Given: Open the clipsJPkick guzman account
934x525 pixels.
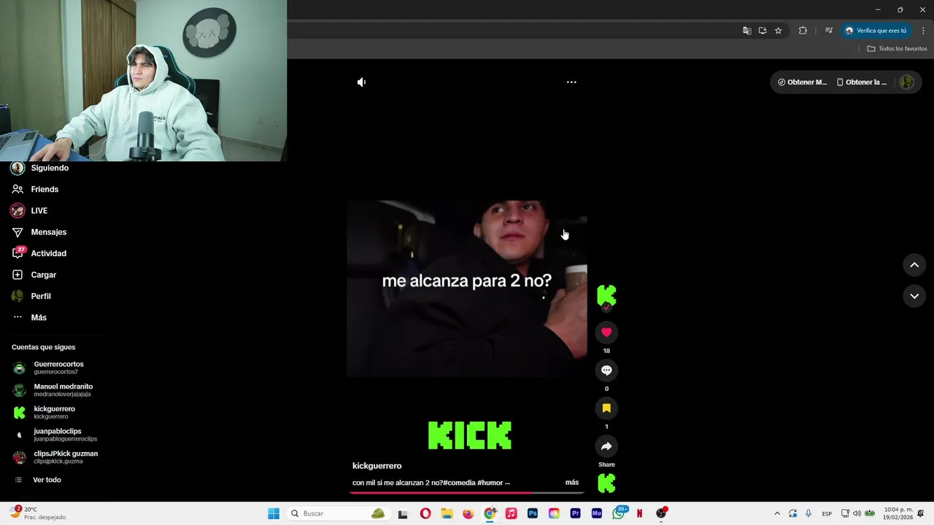Looking at the screenshot, I should [x=55, y=457].
